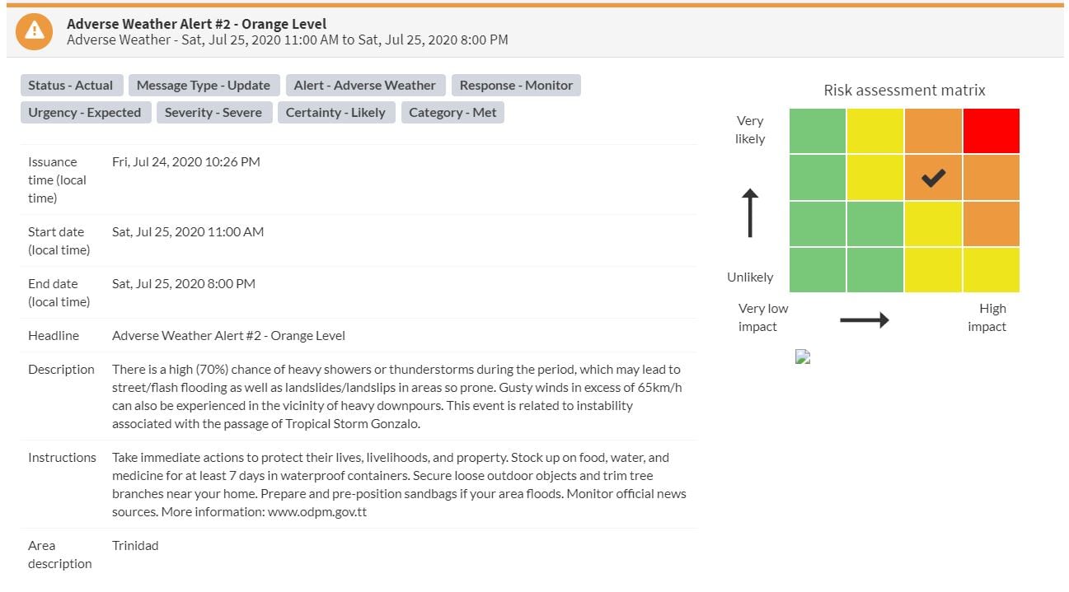Select the Urgency - Expected tag
Viewport: 1069px width, 592px height.
point(85,113)
